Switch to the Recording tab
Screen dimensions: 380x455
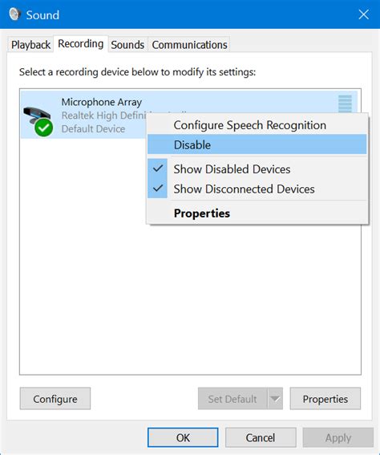click(81, 44)
